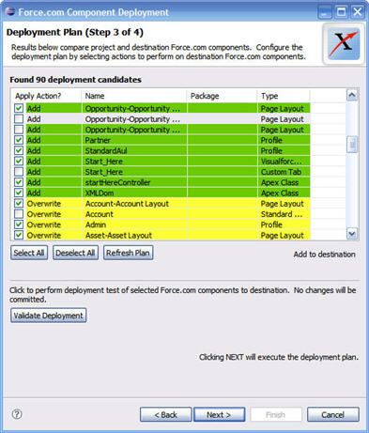Check the Account Standard overwrite checkbox
This screenshot has height=433, width=369.
point(19,214)
